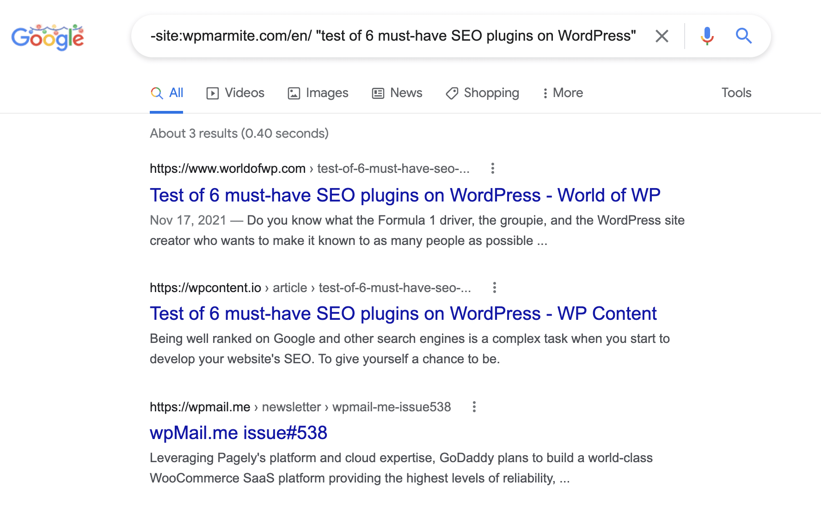Viewport: 821px width, 525px height.
Task: Open the three-dot menu for wpMail.me issue#538
Action: (x=474, y=407)
